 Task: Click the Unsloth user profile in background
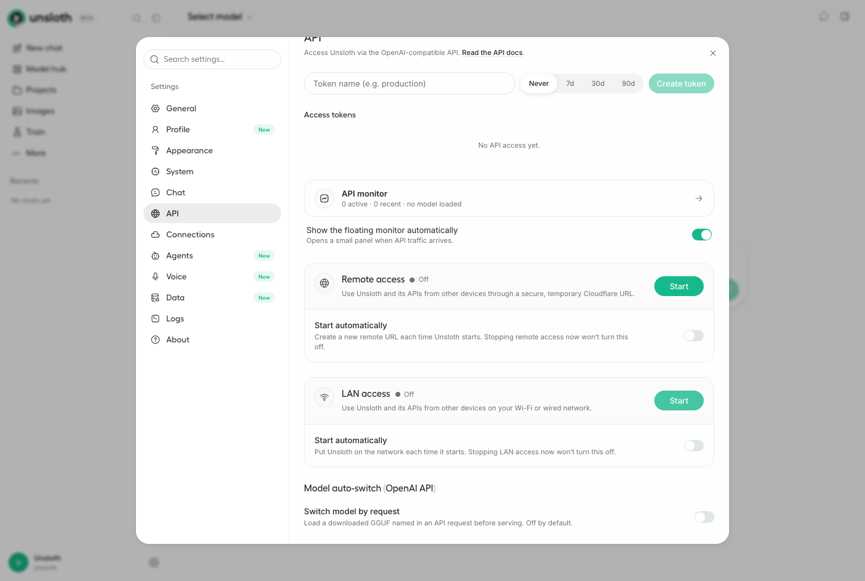pos(34,562)
